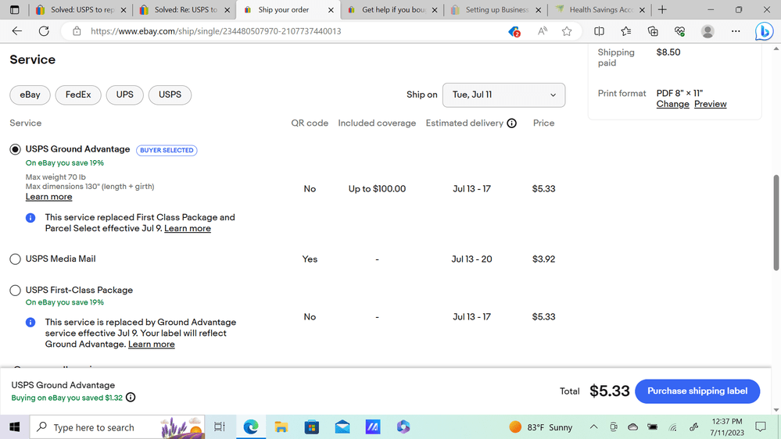The width and height of the screenshot is (781, 439).
Task: Click the $8.50 shipping paid amount
Action: [668, 52]
